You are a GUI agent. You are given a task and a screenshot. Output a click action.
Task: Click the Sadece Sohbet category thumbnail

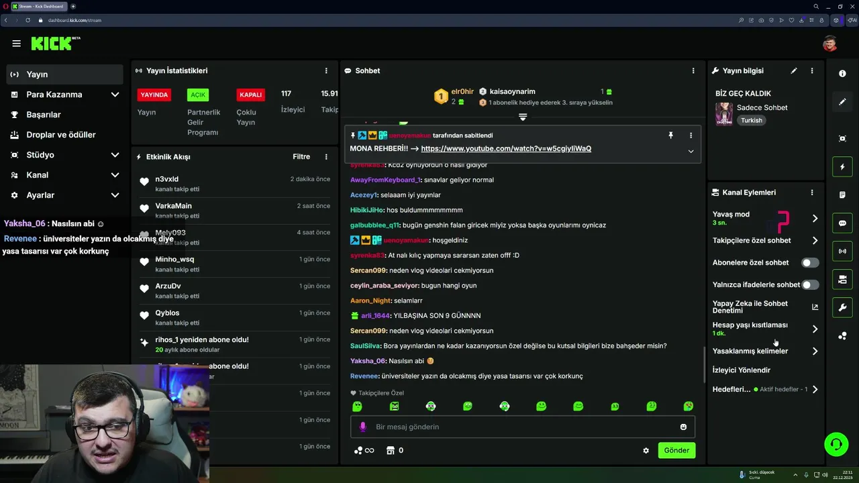(x=724, y=114)
